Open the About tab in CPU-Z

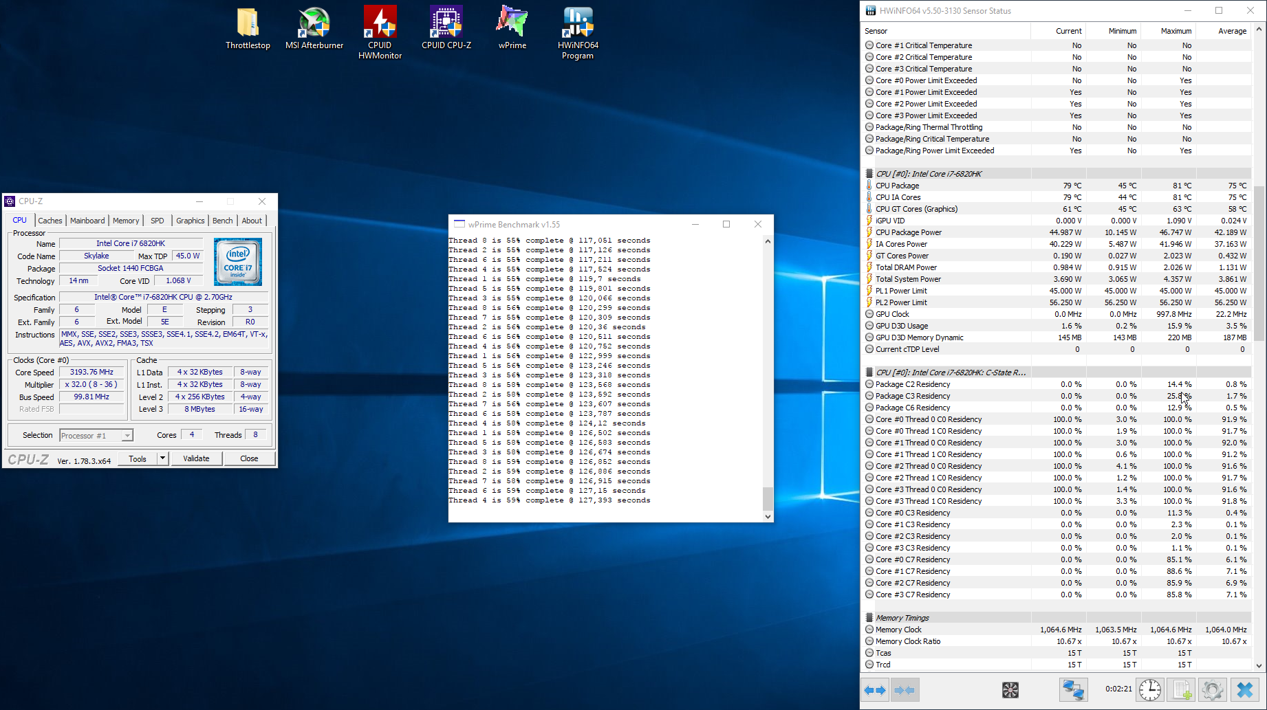(252, 221)
